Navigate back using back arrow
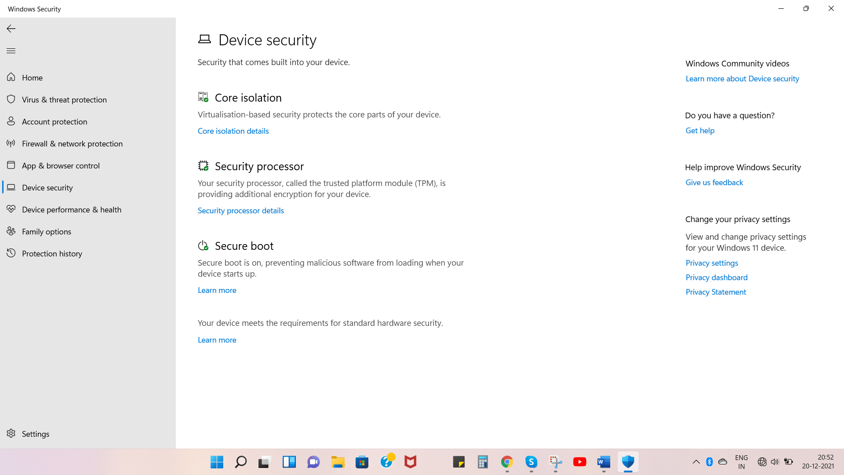844x475 pixels. [x=11, y=28]
